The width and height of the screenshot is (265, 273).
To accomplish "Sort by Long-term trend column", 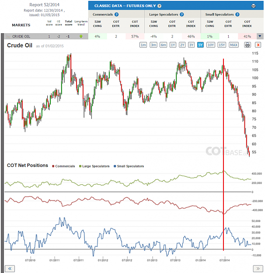I will (x=81, y=23).
